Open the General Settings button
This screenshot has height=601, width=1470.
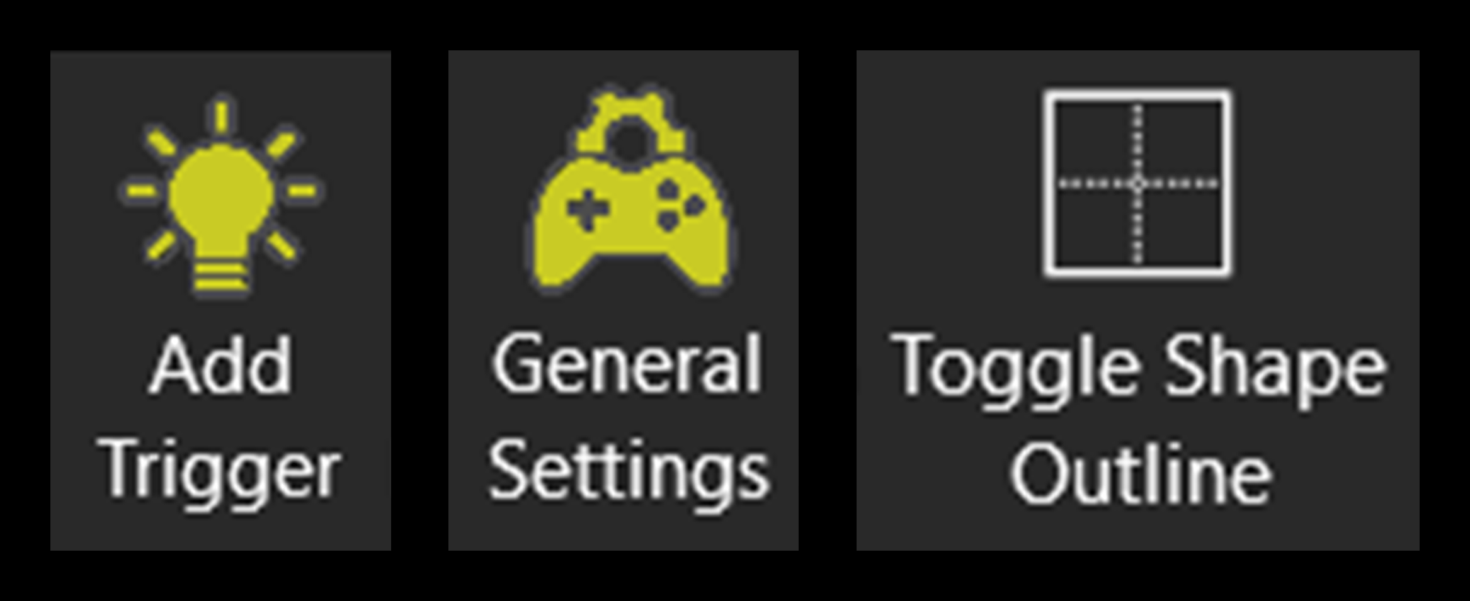click(x=624, y=301)
